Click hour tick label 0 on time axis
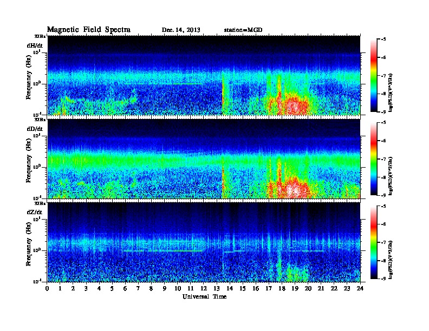 point(47,289)
